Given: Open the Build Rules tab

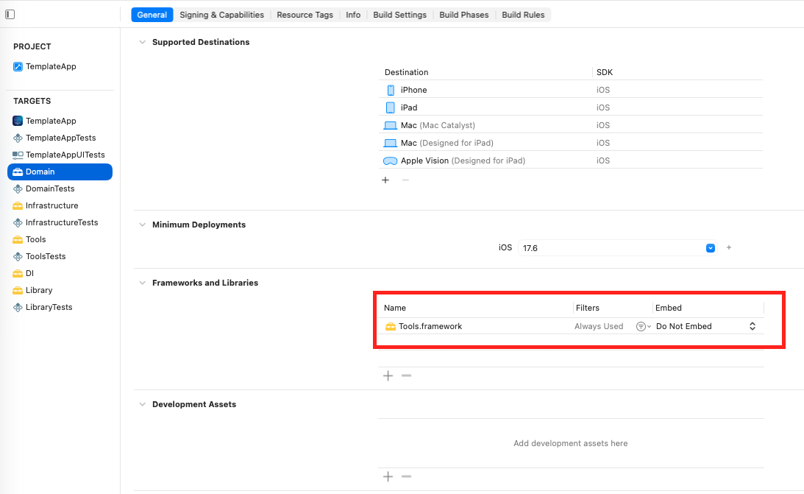Looking at the screenshot, I should coord(523,15).
